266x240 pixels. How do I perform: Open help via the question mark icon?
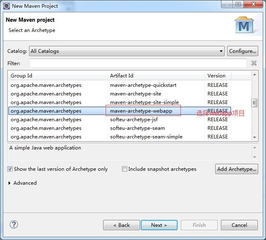coord(14,225)
